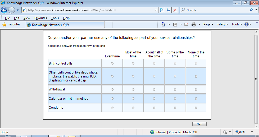
Task: Click the scrollbar down arrow
Action: [x=256, y=126]
